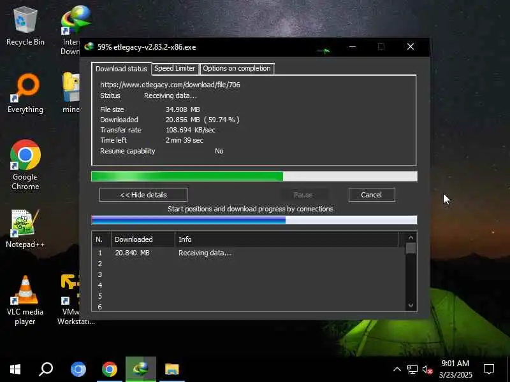Viewport: 510px width, 382px height.
Task: Open network status tray icon
Action: point(412,369)
